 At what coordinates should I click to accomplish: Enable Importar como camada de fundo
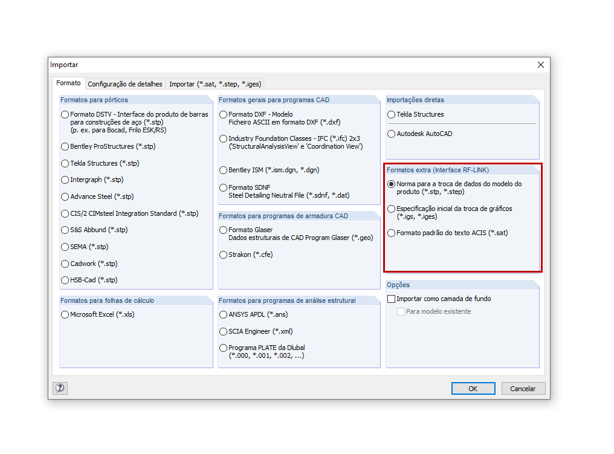[390, 299]
